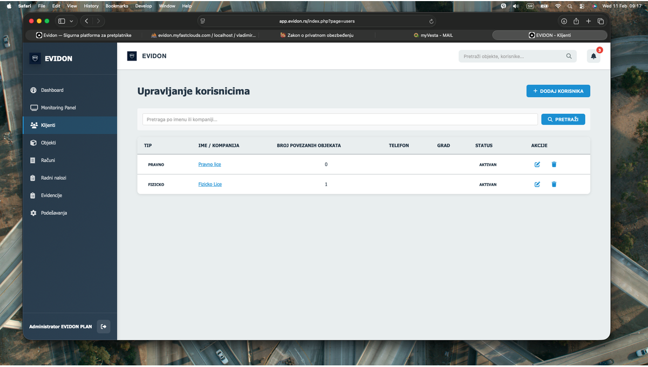The height and width of the screenshot is (367, 648).
Task: Go to Monitoring Panel
Action: (x=58, y=108)
